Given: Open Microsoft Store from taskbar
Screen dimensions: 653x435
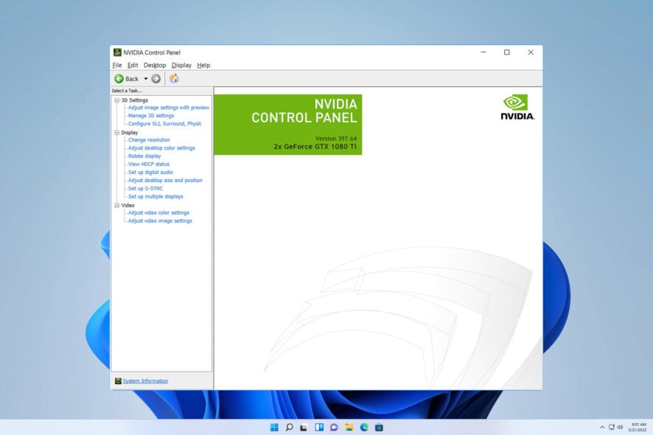Looking at the screenshot, I should (379, 427).
